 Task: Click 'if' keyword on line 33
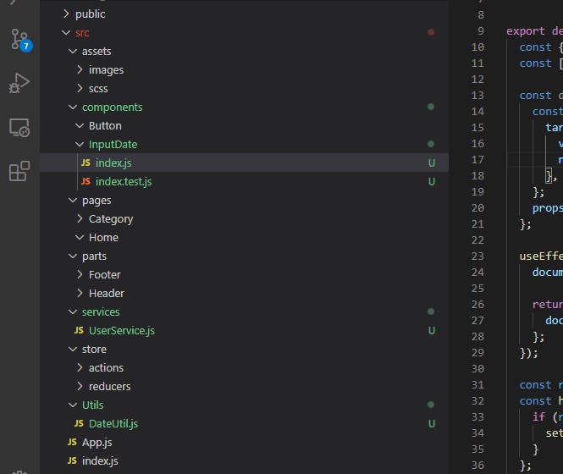539,417
